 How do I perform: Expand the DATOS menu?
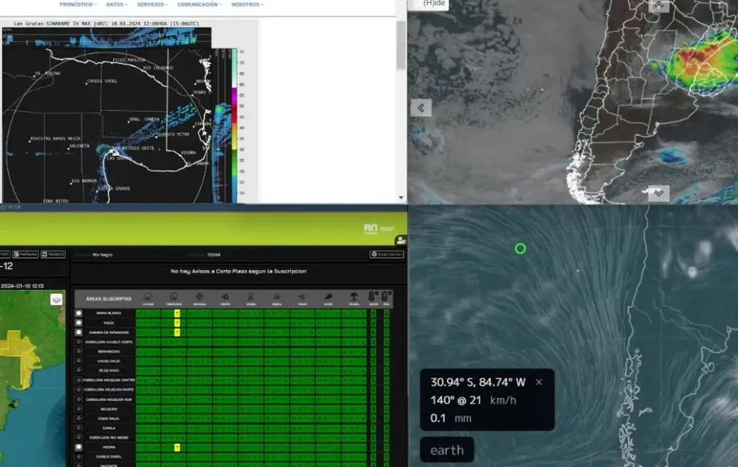tap(115, 4)
